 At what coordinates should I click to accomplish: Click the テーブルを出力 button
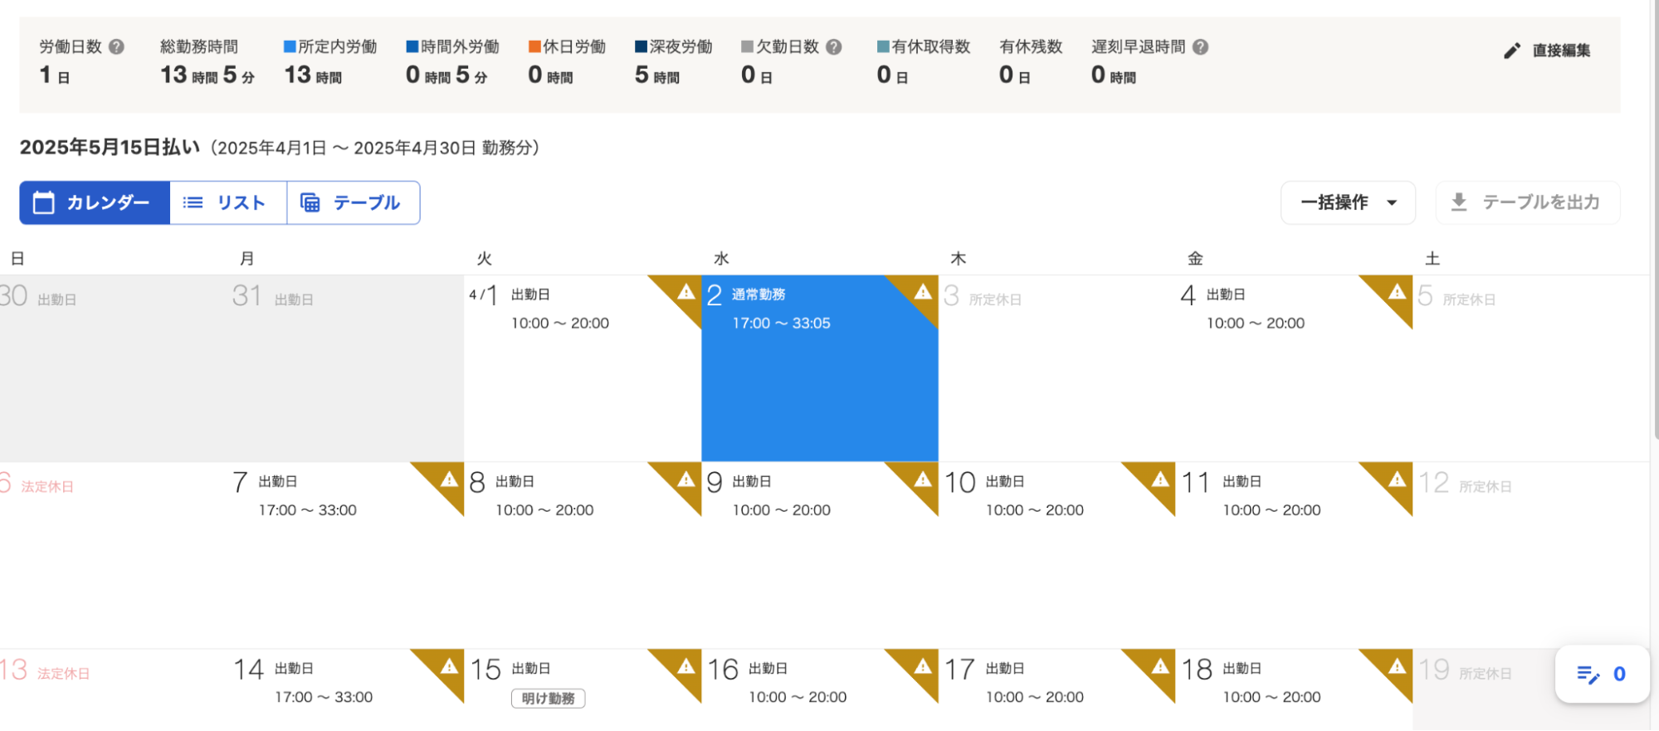coord(1528,202)
